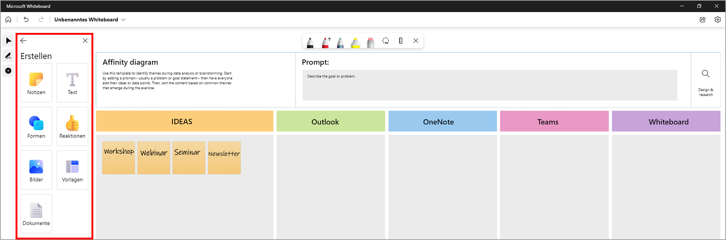The height and width of the screenshot is (240, 726).
Task: Click the Prompt description text field
Action: 490,85
